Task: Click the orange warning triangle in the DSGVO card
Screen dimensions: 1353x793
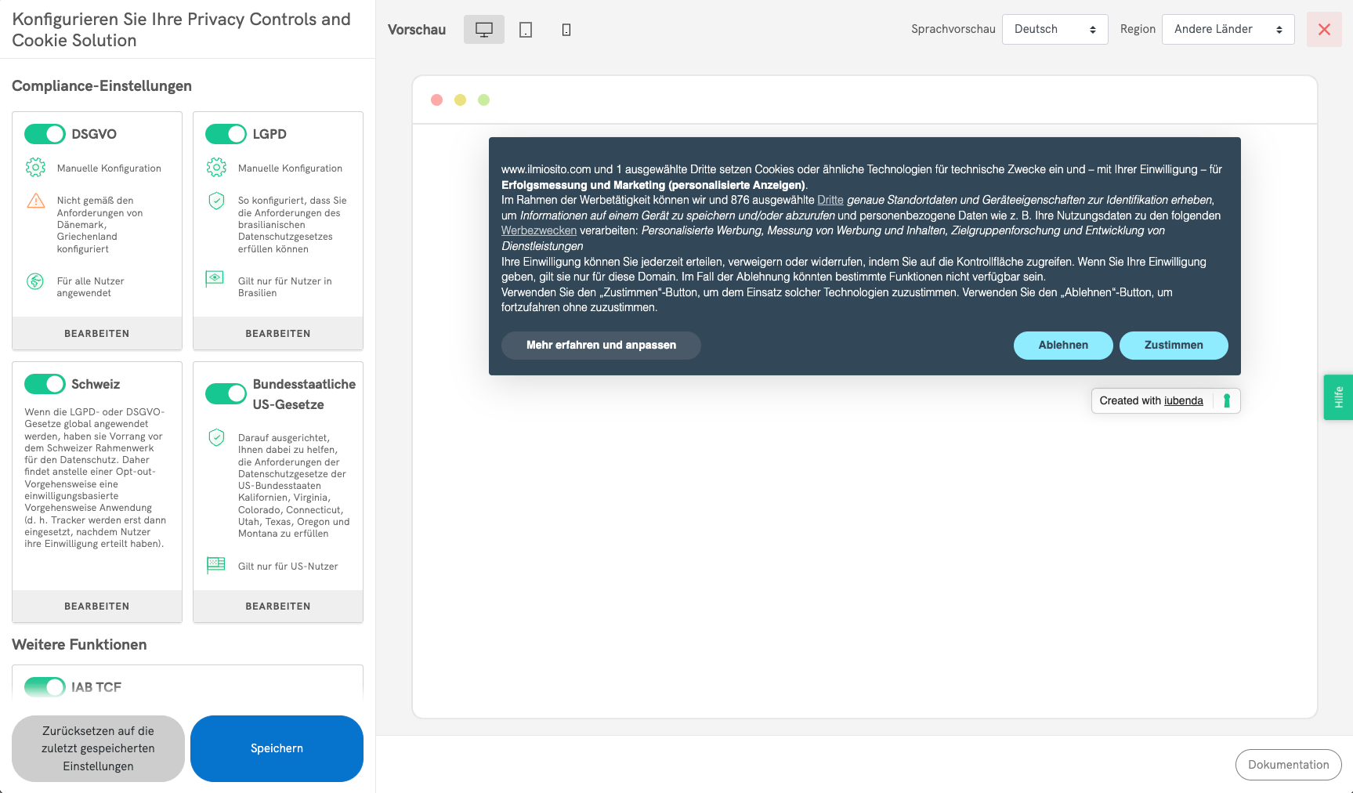Action: pyautogui.click(x=35, y=202)
